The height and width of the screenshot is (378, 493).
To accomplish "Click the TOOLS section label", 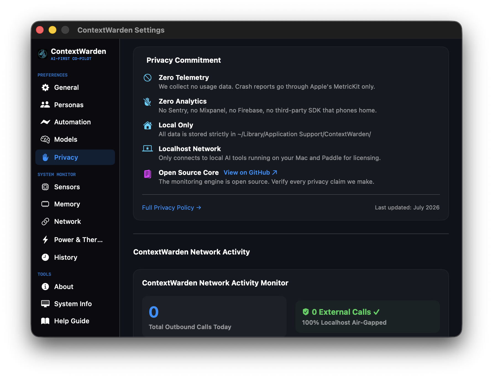I will pos(44,274).
